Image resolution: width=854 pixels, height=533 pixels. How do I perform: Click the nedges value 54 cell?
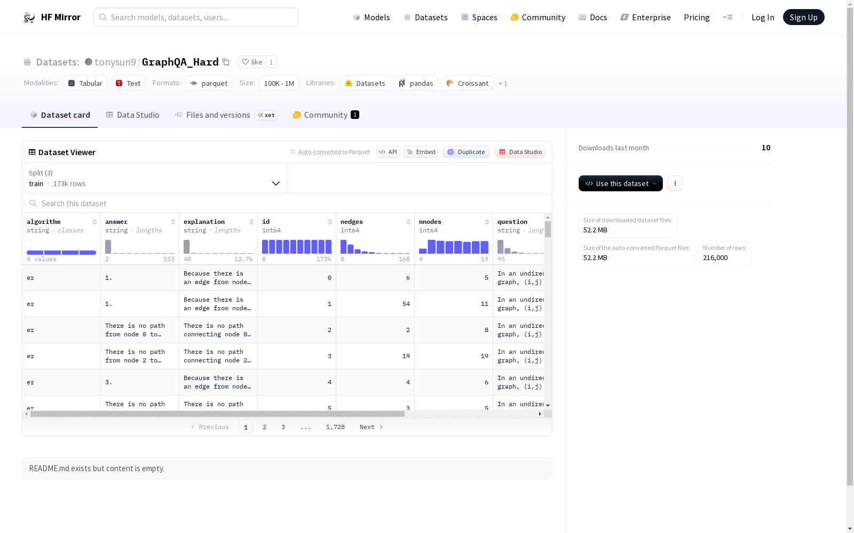[x=375, y=304]
